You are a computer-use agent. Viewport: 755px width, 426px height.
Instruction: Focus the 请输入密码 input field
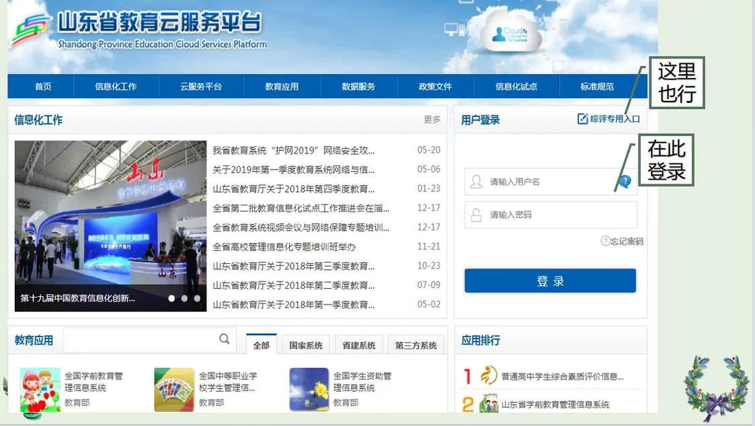551,215
